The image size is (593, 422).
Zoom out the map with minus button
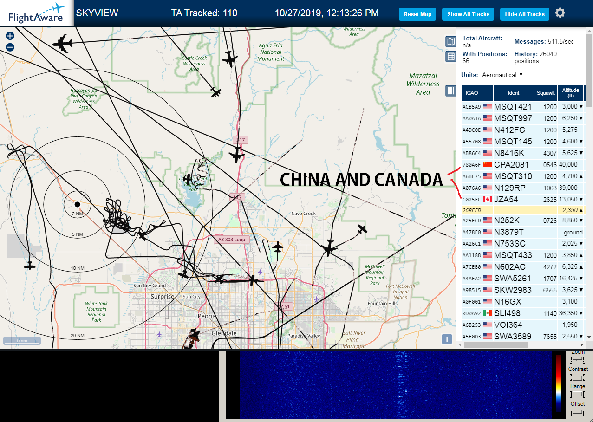(x=10, y=47)
